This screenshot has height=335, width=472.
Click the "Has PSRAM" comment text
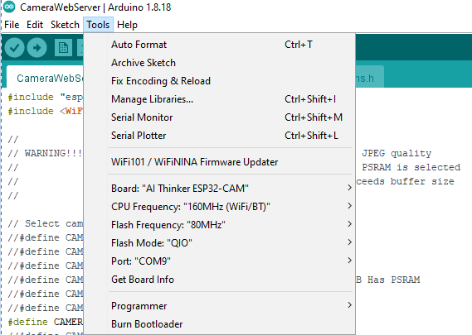[x=393, y=280]
